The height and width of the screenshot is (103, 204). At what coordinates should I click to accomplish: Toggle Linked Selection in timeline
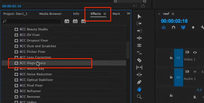[183, 28]
